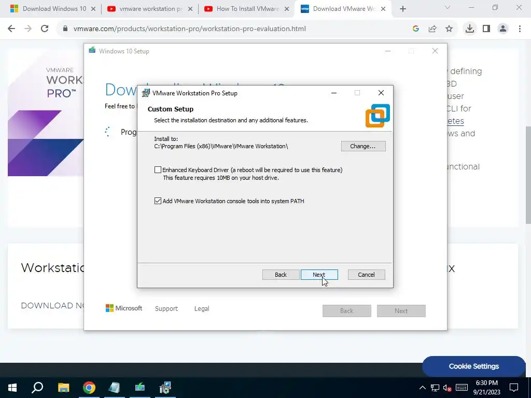Open VMware installer taskbar icon

tap(165, 388)
